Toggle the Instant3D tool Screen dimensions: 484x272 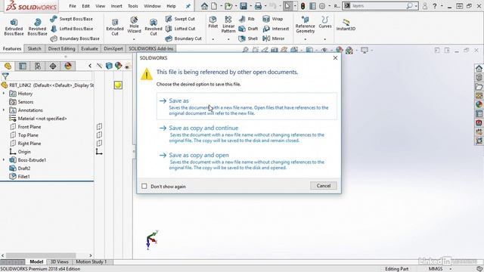coord(346,25)
